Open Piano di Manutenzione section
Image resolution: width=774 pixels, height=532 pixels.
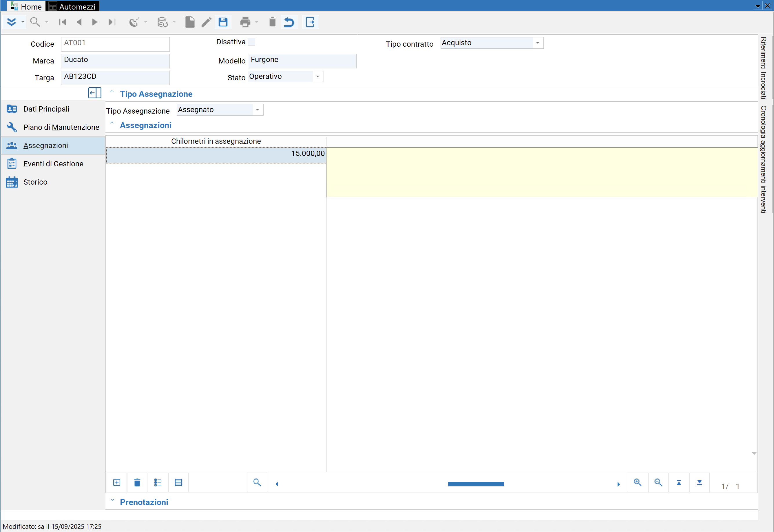[53, 127]
